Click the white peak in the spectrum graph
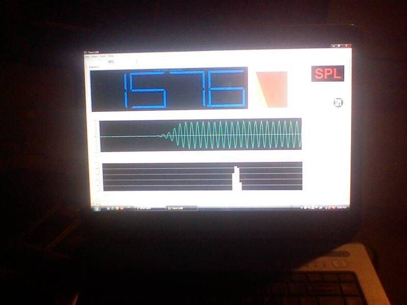Viewport: 407px width, 305px height. 236,178
